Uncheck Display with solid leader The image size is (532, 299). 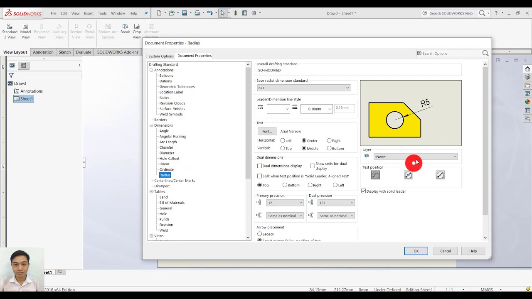pyautogui.click(x=364, y=191)
